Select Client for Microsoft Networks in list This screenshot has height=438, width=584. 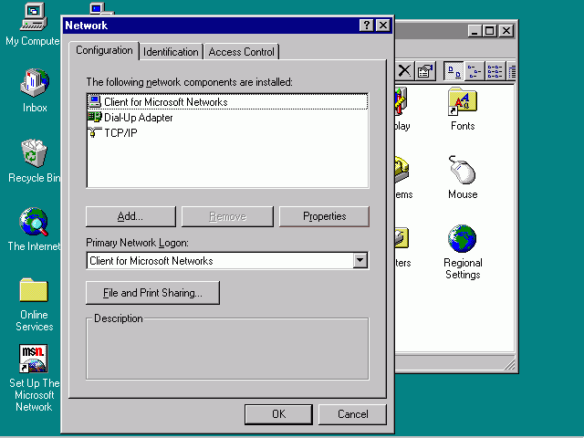point(227,101)
